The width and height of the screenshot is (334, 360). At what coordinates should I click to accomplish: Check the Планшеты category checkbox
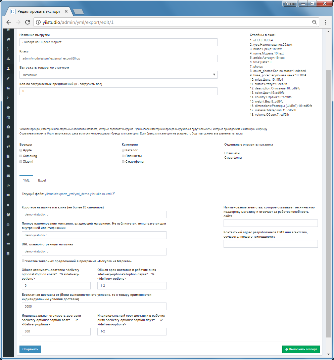click(123, 156)
